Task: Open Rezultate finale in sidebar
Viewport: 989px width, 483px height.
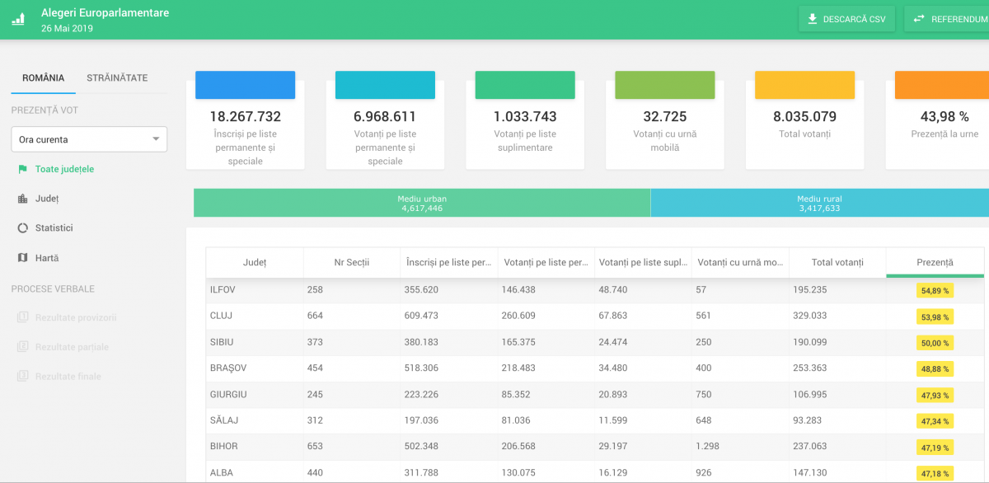Action: click(68, 377)
